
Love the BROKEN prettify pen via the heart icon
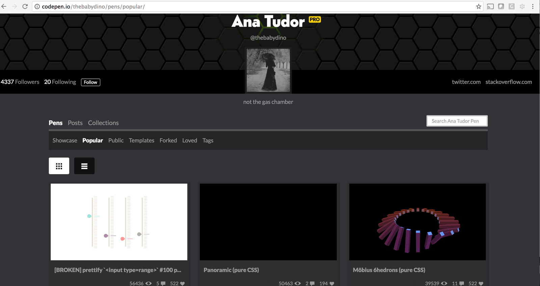pyautogui.click(x=183, y=284)
